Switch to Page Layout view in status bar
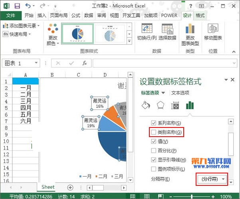Viewport: 240px width, 199px height. pos(147,196)
